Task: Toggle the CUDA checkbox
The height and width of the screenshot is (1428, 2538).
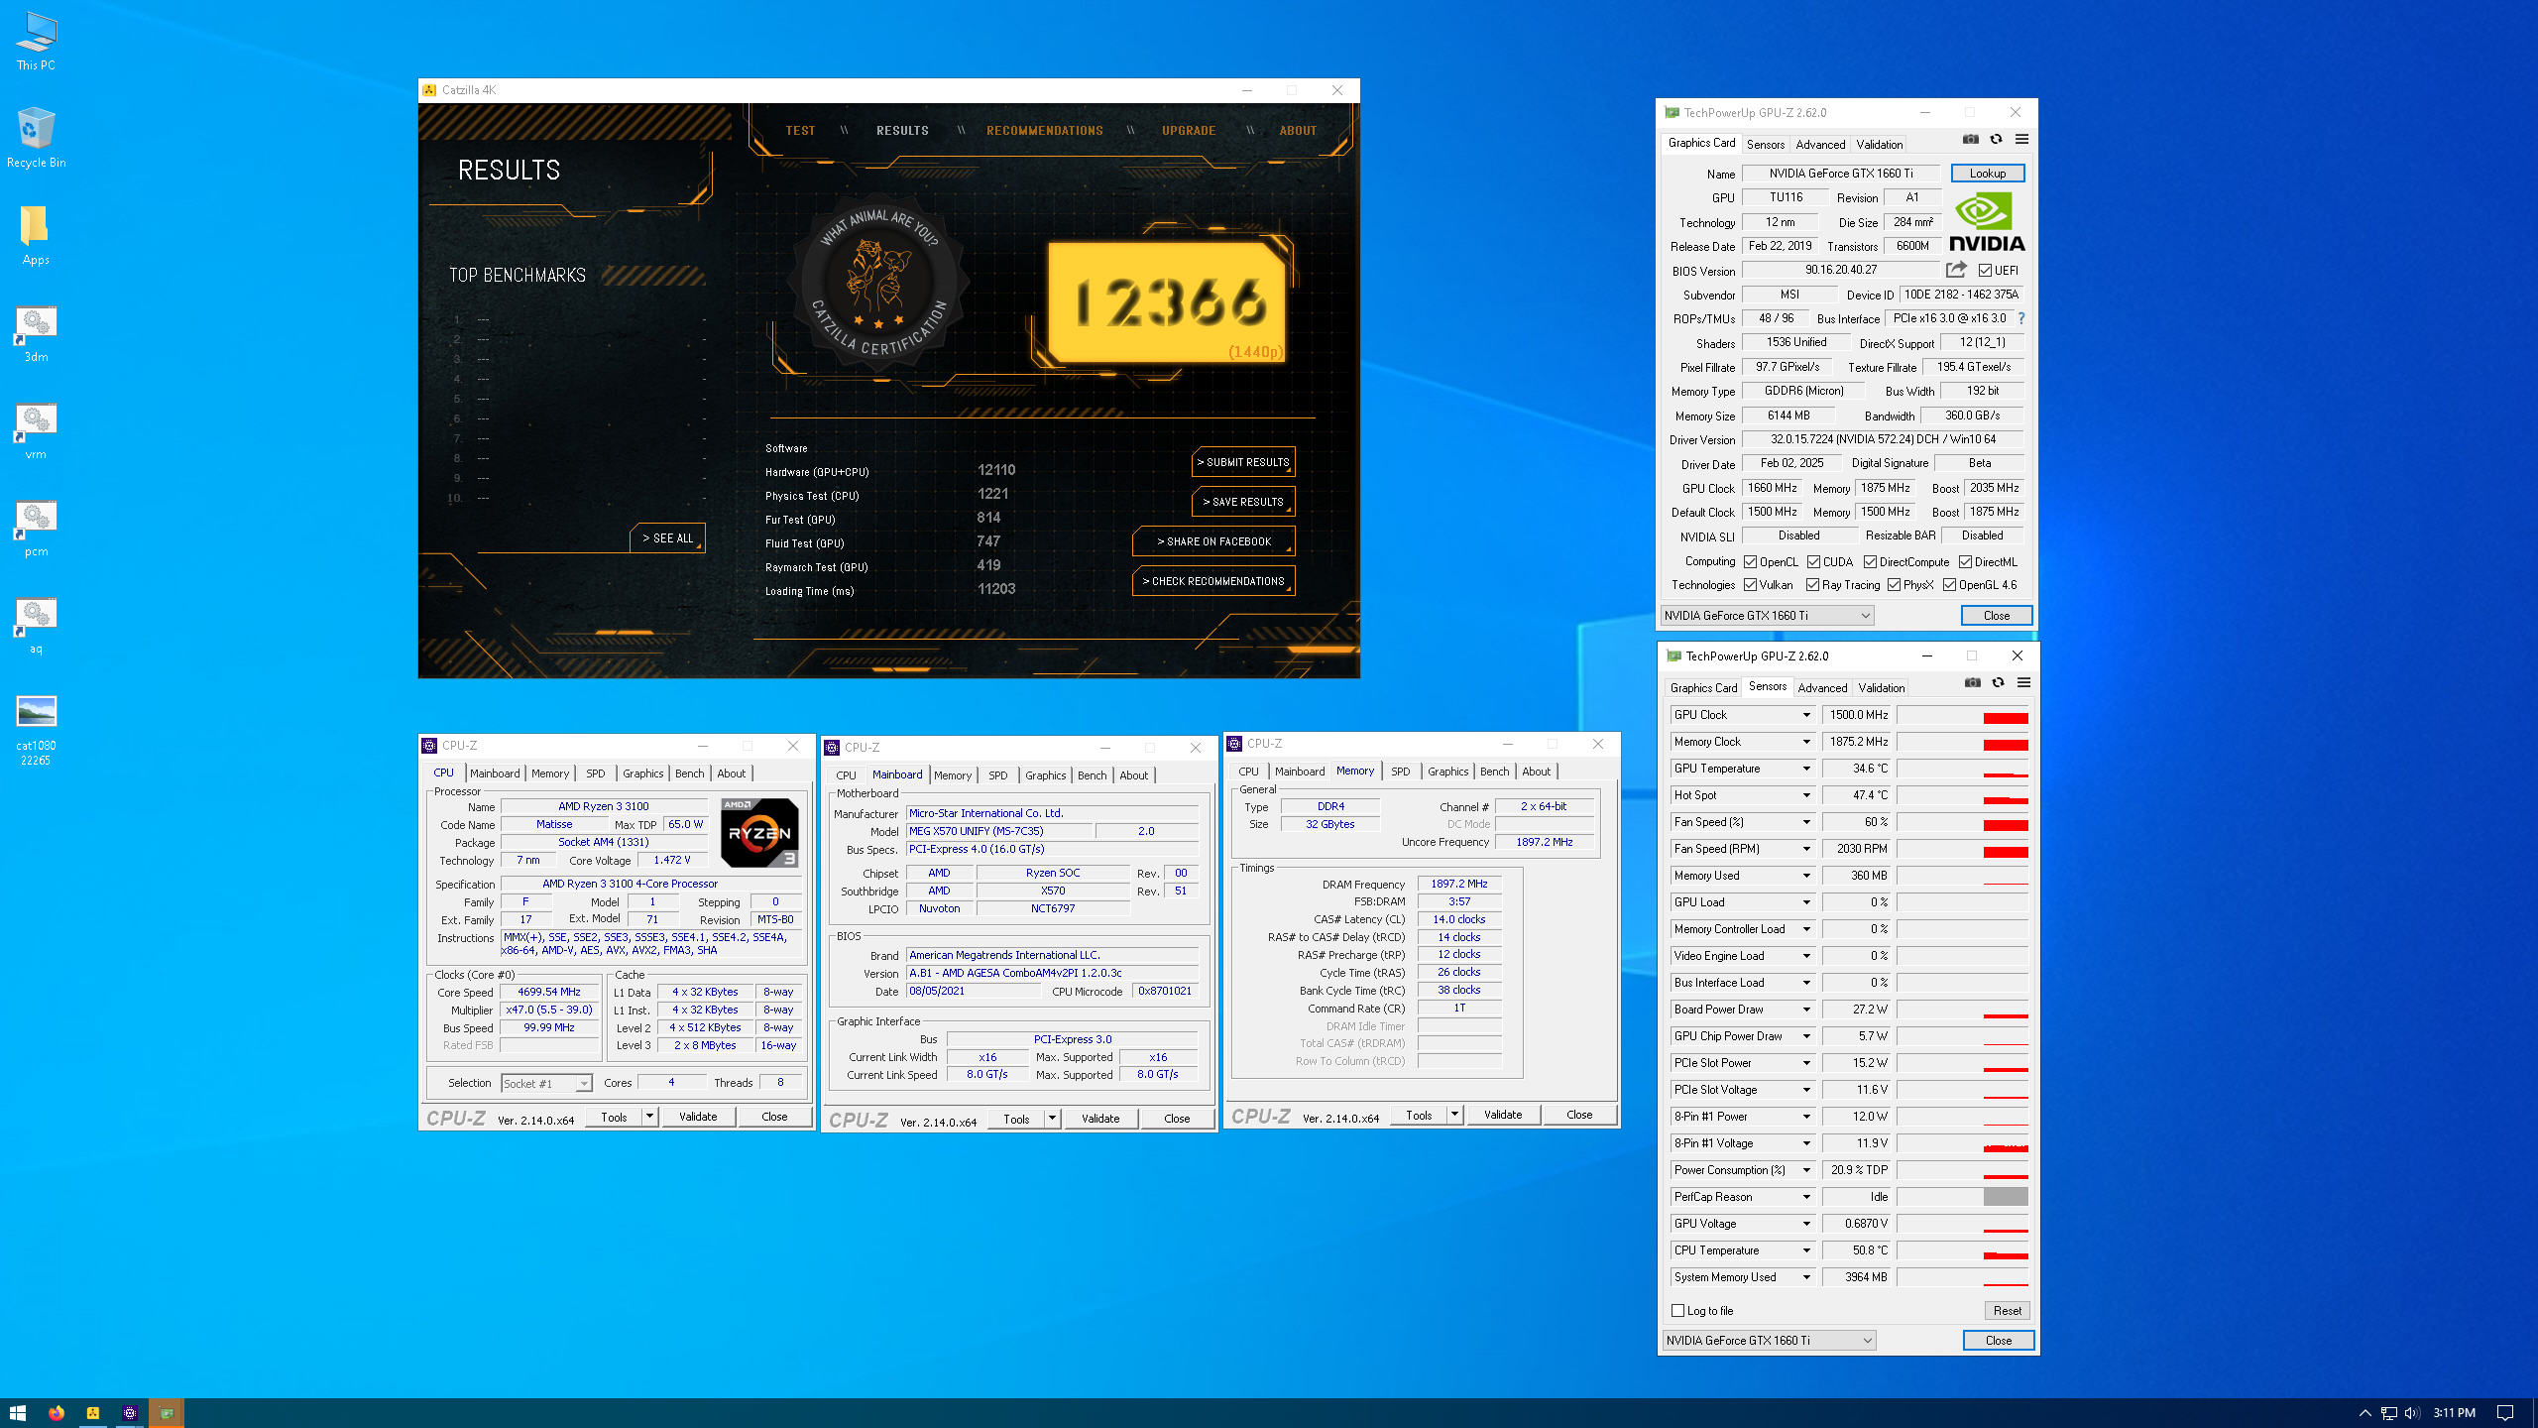Action: [x=1813, y=562]
